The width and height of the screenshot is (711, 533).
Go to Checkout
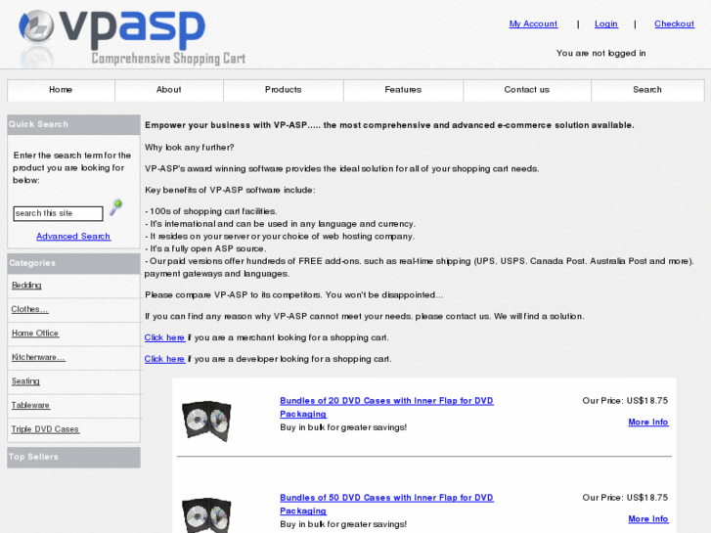click(x=674, y=23)
